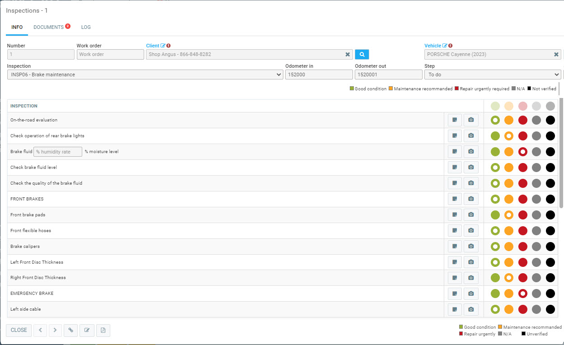
Task: Switch to the Documents tab
Action: click(48, 27)
